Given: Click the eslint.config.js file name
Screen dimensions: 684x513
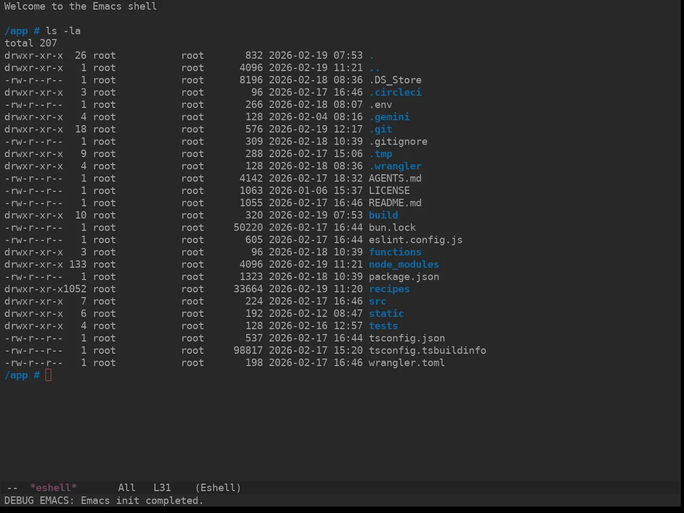Looking at the screenshot, I should 416,240.
